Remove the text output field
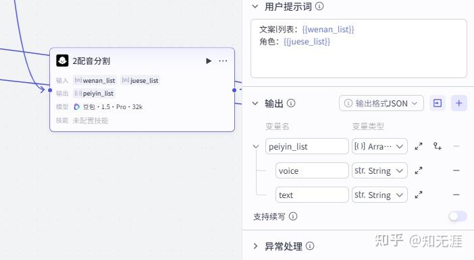 456,195
